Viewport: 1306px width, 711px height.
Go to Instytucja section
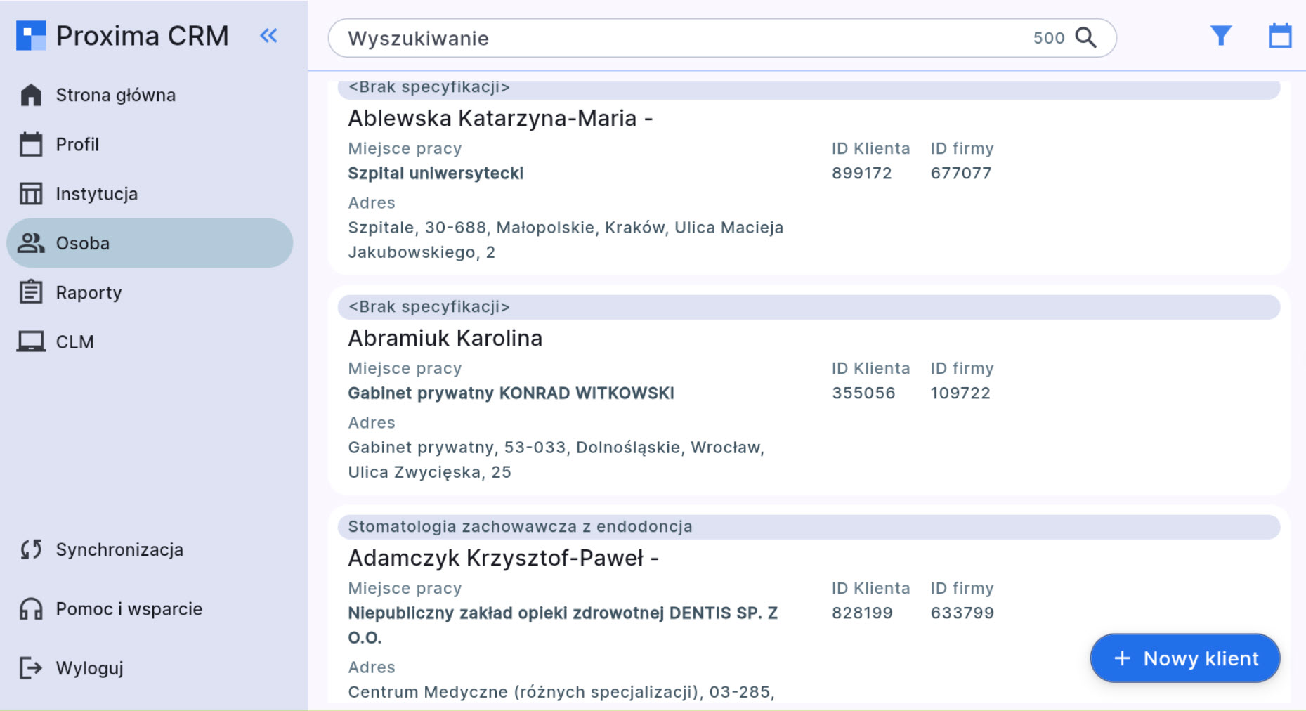click(x=96, y=194)
